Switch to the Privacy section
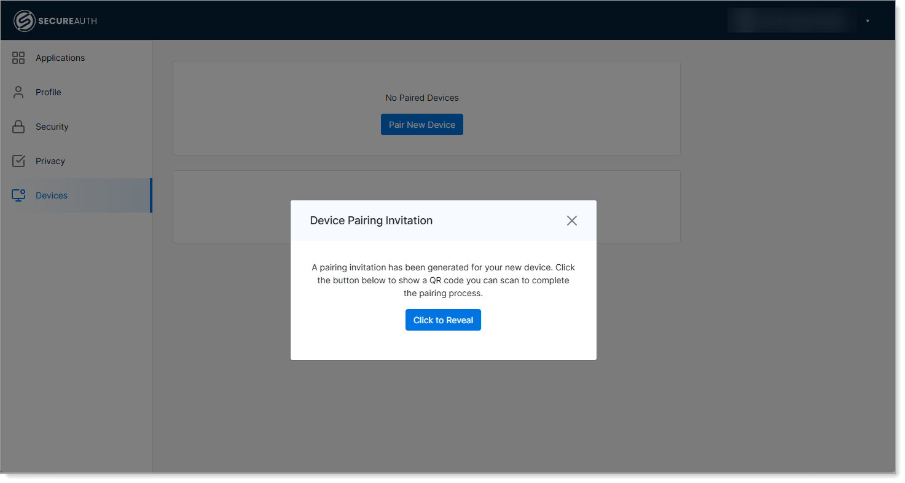Viewport: 905px width, 483px height. coord(50,161)
